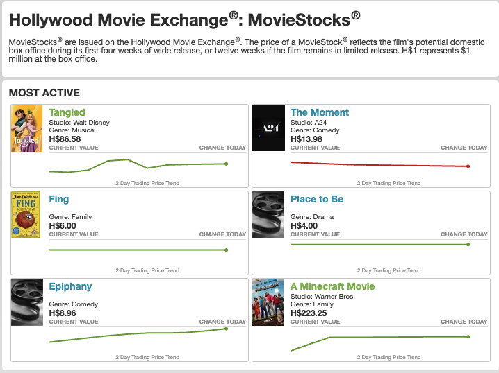
Task: Click the Tangled price trend chart
Action: (x=138, y=165)
